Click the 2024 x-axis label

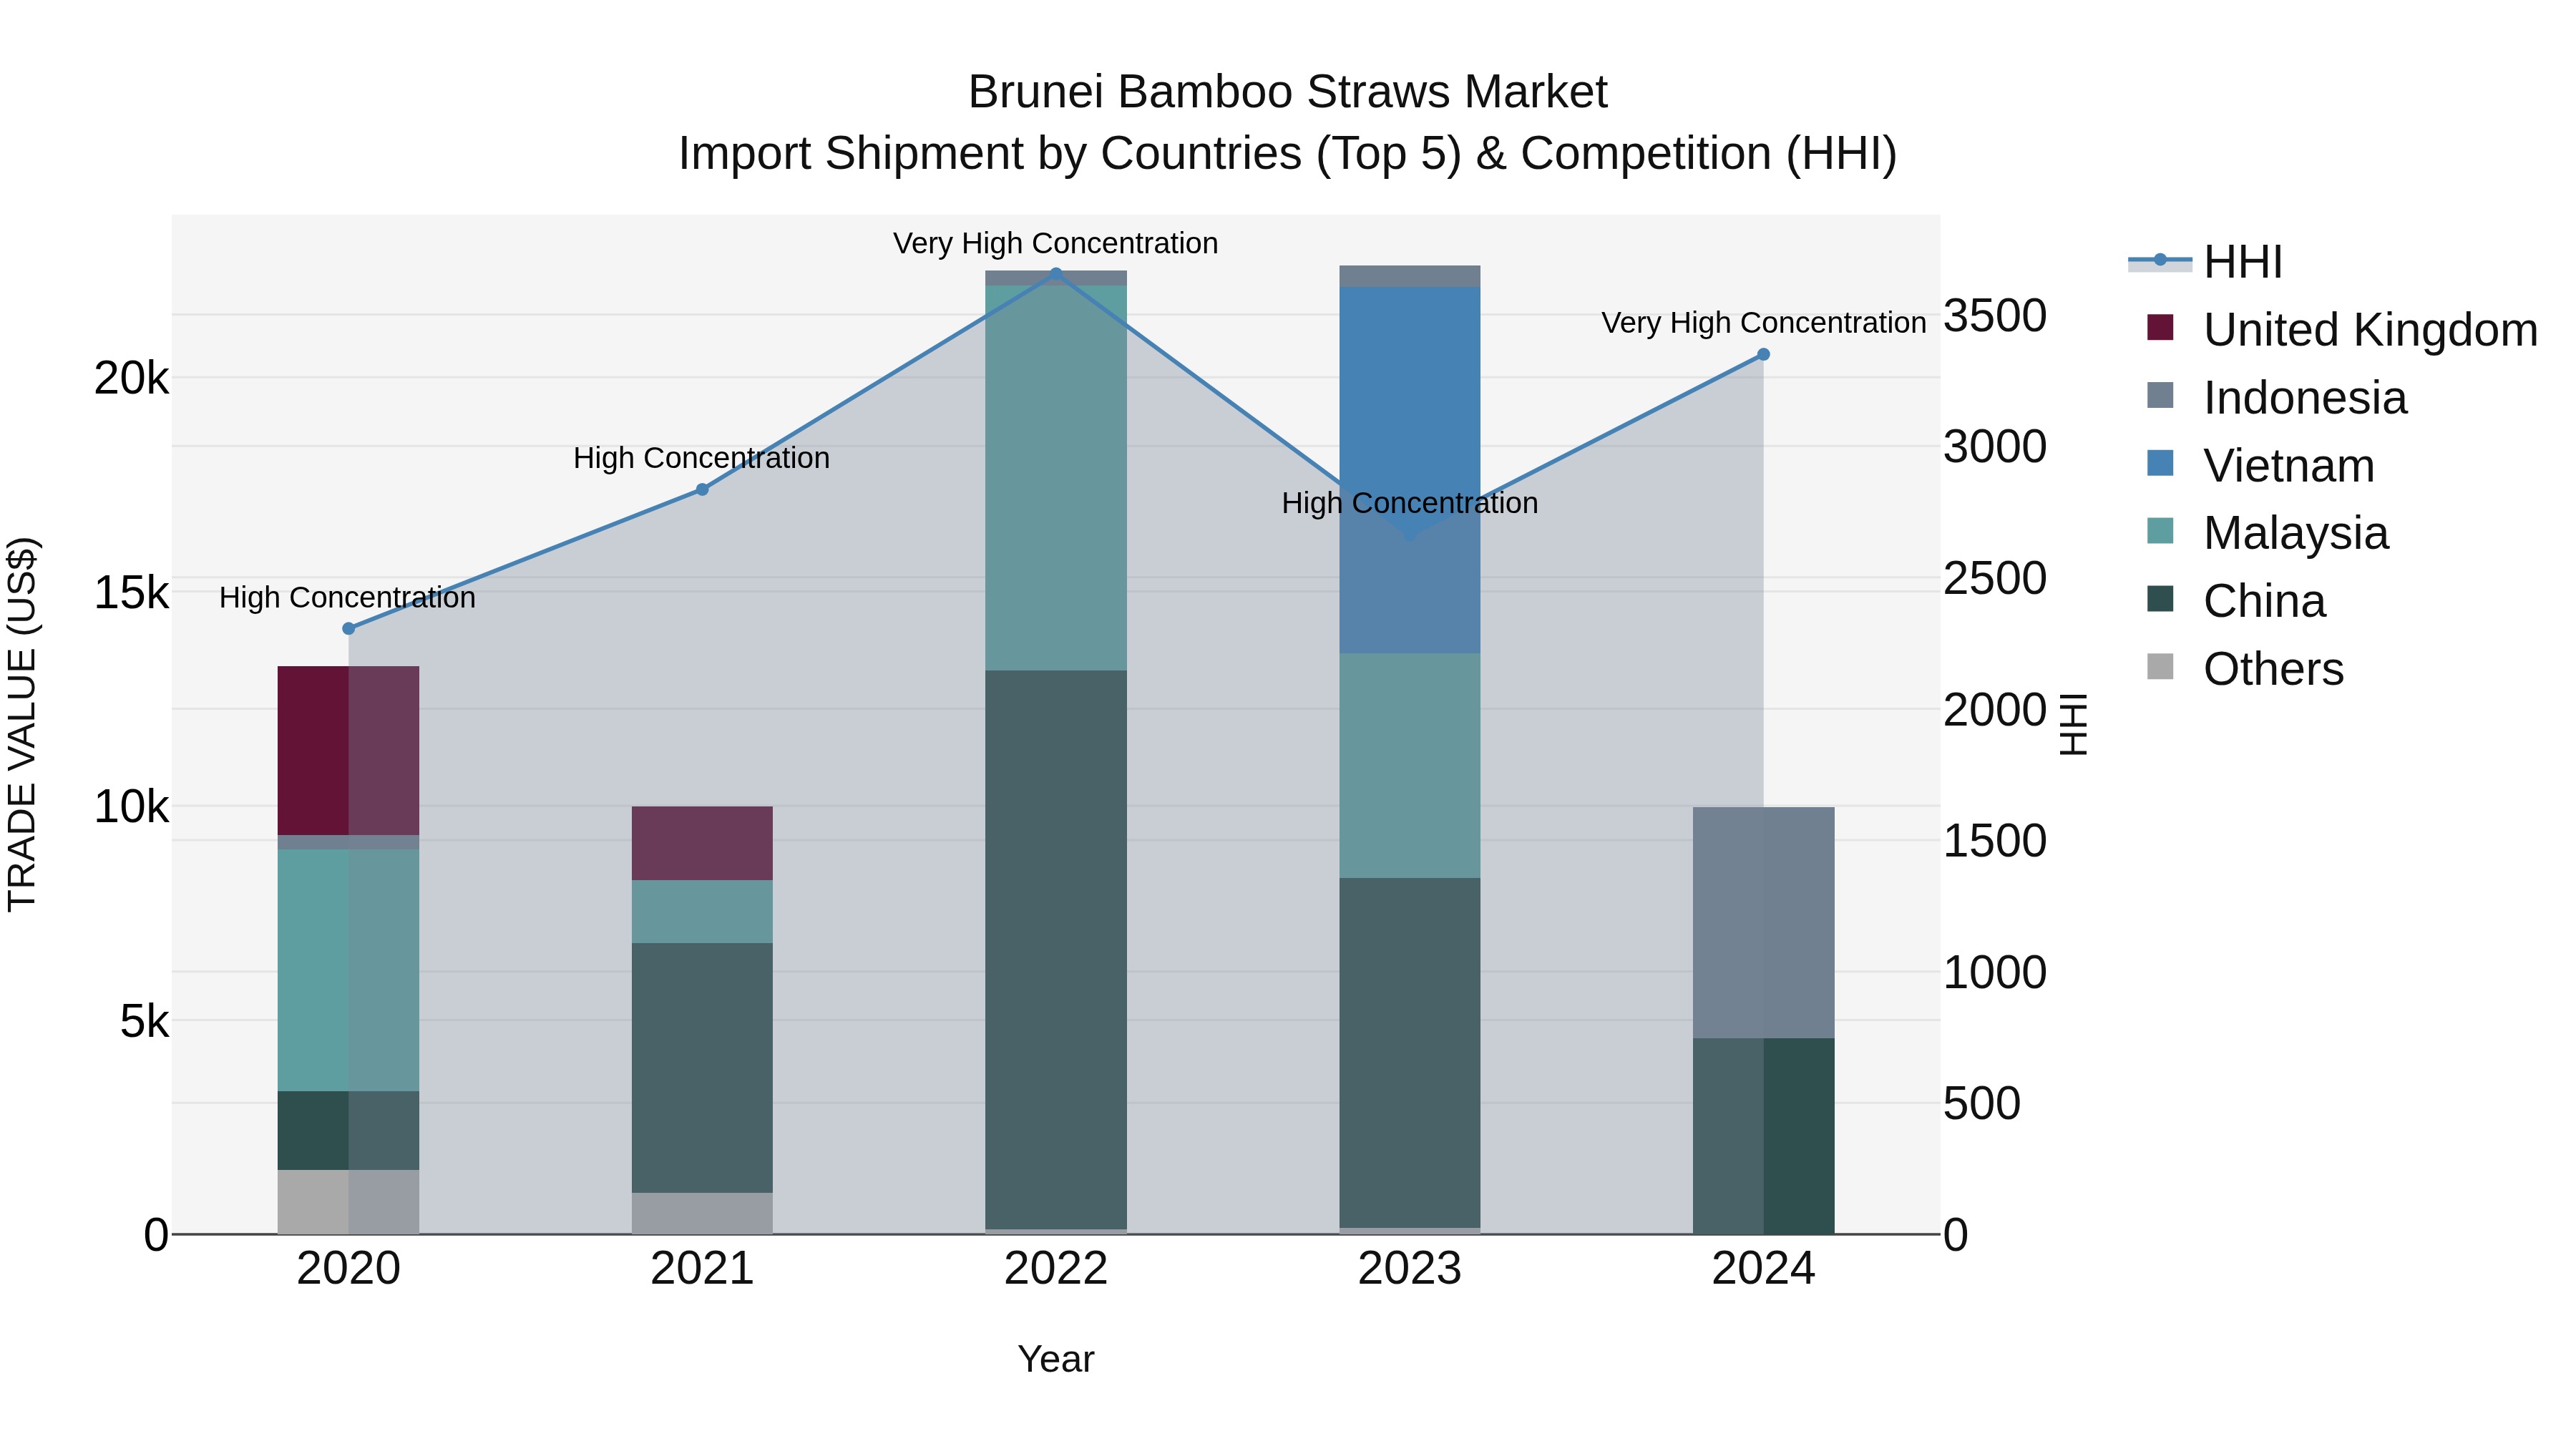pos(1764,1269)
